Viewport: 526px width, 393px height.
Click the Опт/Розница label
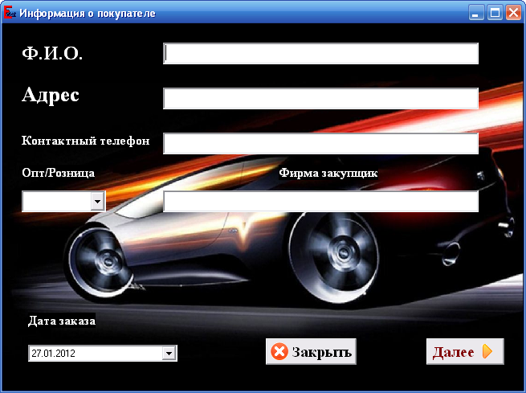click(x=59, y=173)
